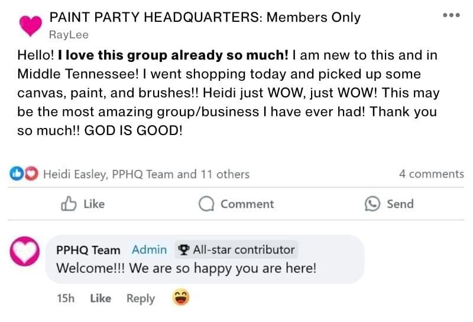
Task: Click the Send messenger icon
Action: point(372,204)
